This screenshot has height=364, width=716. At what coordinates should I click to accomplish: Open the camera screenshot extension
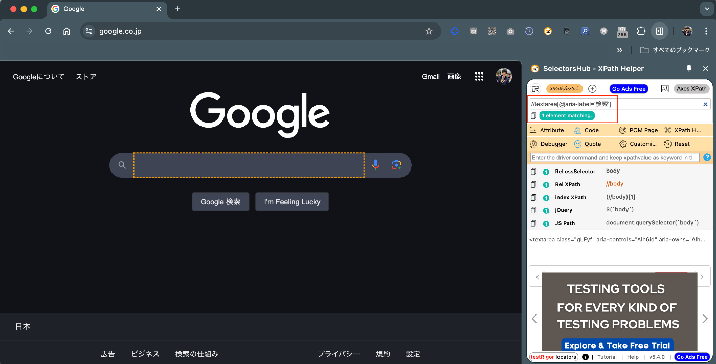pos(510,31)
